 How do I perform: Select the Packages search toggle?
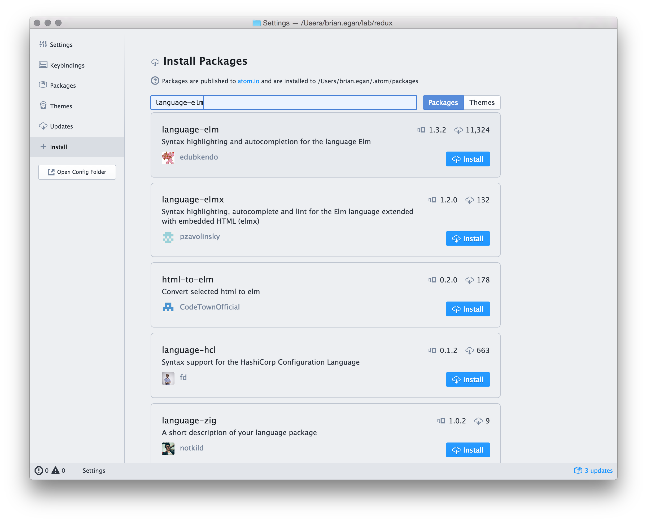(443, 103)
